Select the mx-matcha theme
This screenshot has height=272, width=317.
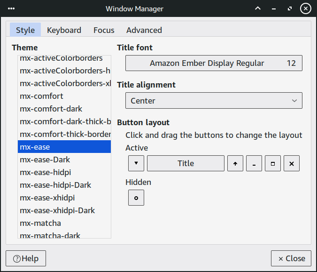point(40,223)
